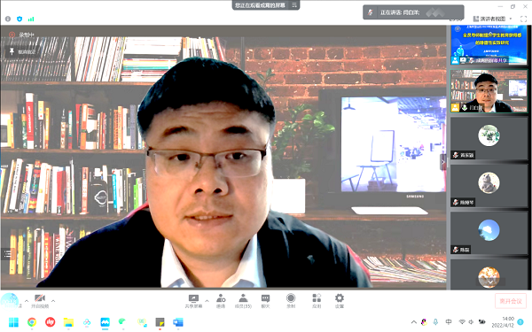Image resolution: width=532 pixels, height=332 pixels.
Task: Expand more participants chevron in side strip
Action: pyautogui.click(x=490, y=282)
